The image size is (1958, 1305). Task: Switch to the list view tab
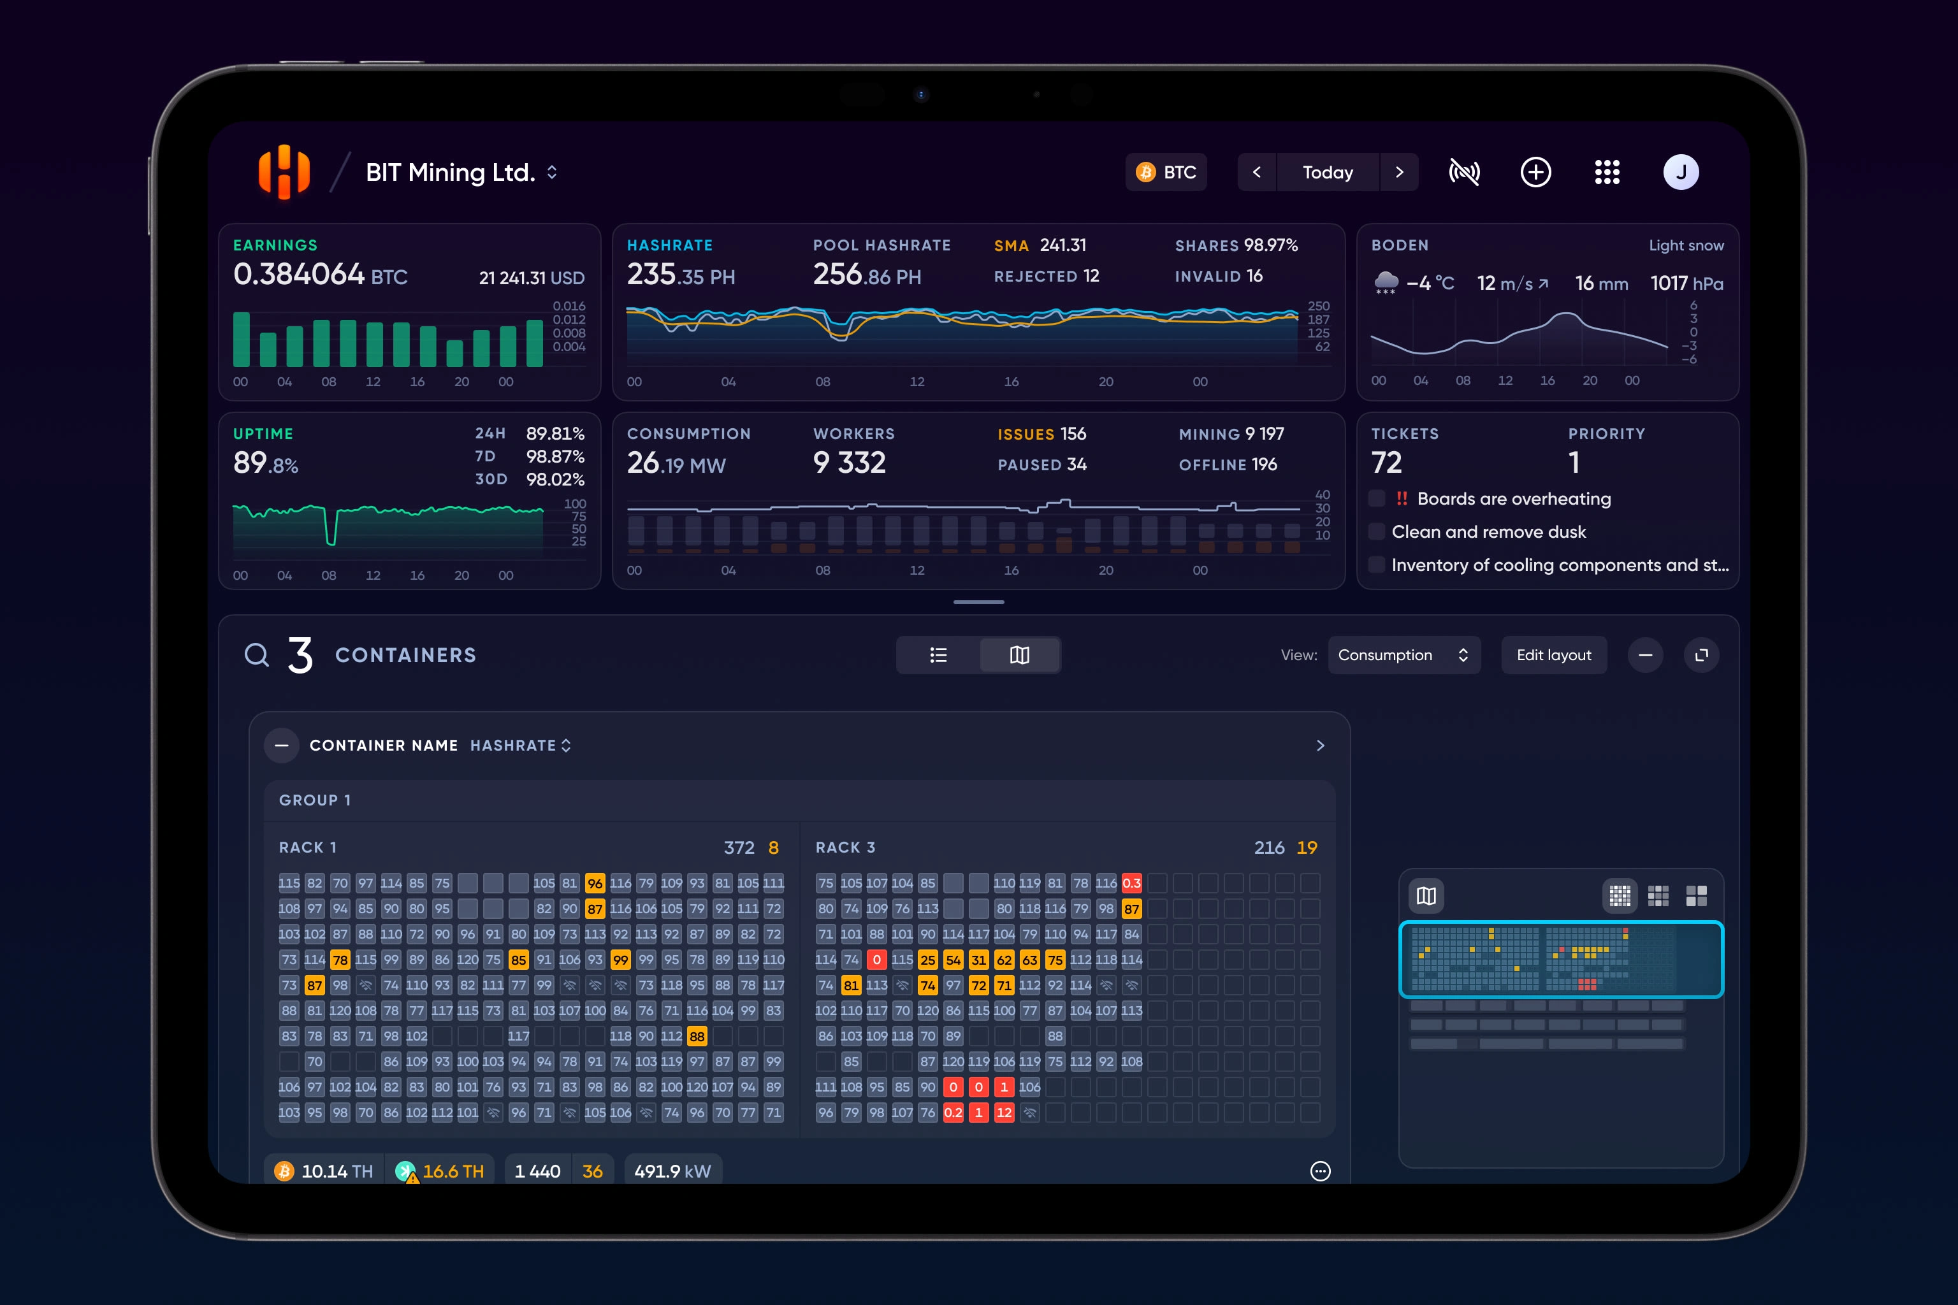tap(938, 655)
